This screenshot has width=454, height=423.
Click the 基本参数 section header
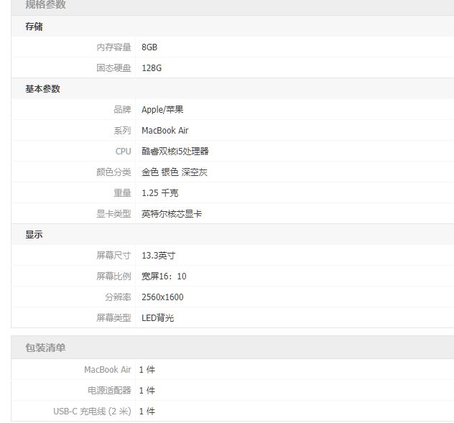click(42, 88)
